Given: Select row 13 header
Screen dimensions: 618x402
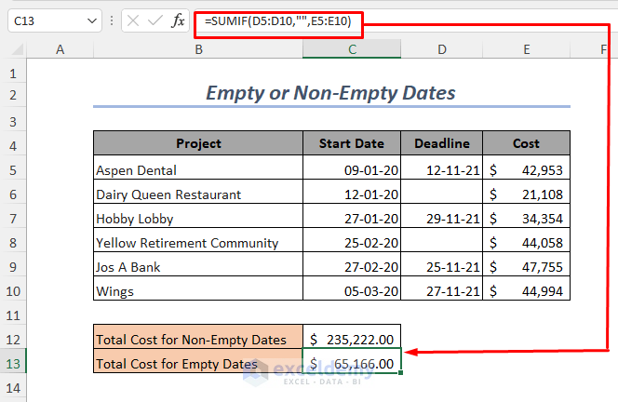Looking at the screenshot, I should coord(13,363).
